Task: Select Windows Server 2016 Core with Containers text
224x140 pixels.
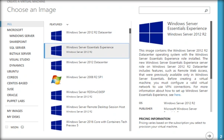Action: click(97, 124)
